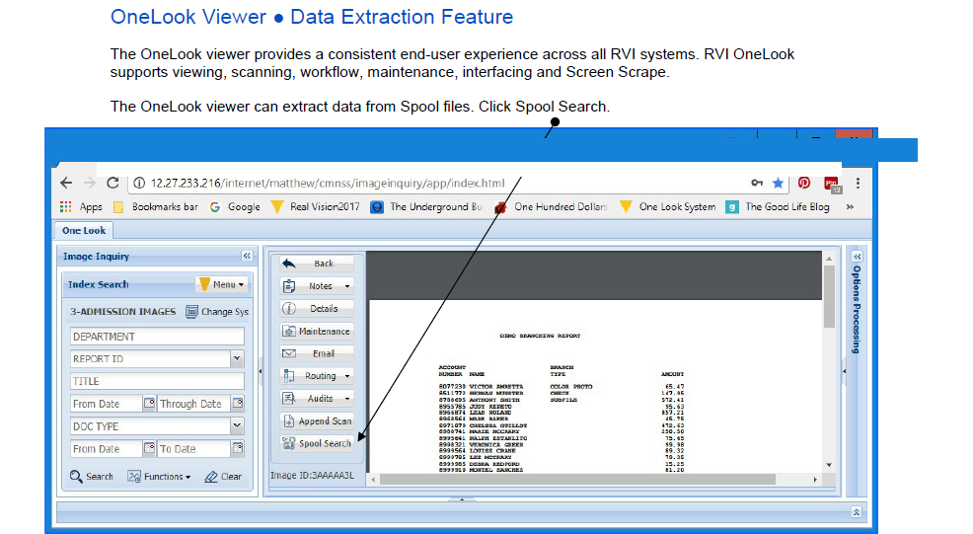Open the Notes dropdown
This screenshot has width=973, height=534.
(317, 285)
